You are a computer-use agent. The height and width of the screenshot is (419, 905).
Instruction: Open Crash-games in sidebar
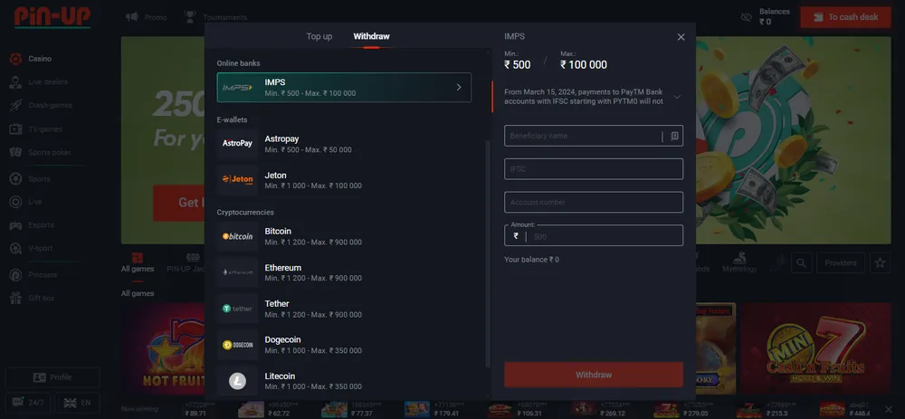pyautogui.click(x=41, y=105)
